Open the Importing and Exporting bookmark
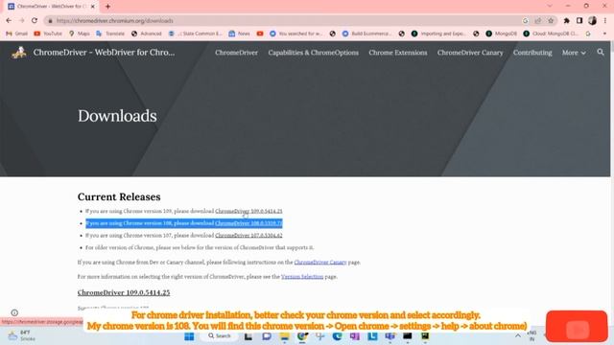614x345 pixels. pyautogui.click(x=438, y=34)
